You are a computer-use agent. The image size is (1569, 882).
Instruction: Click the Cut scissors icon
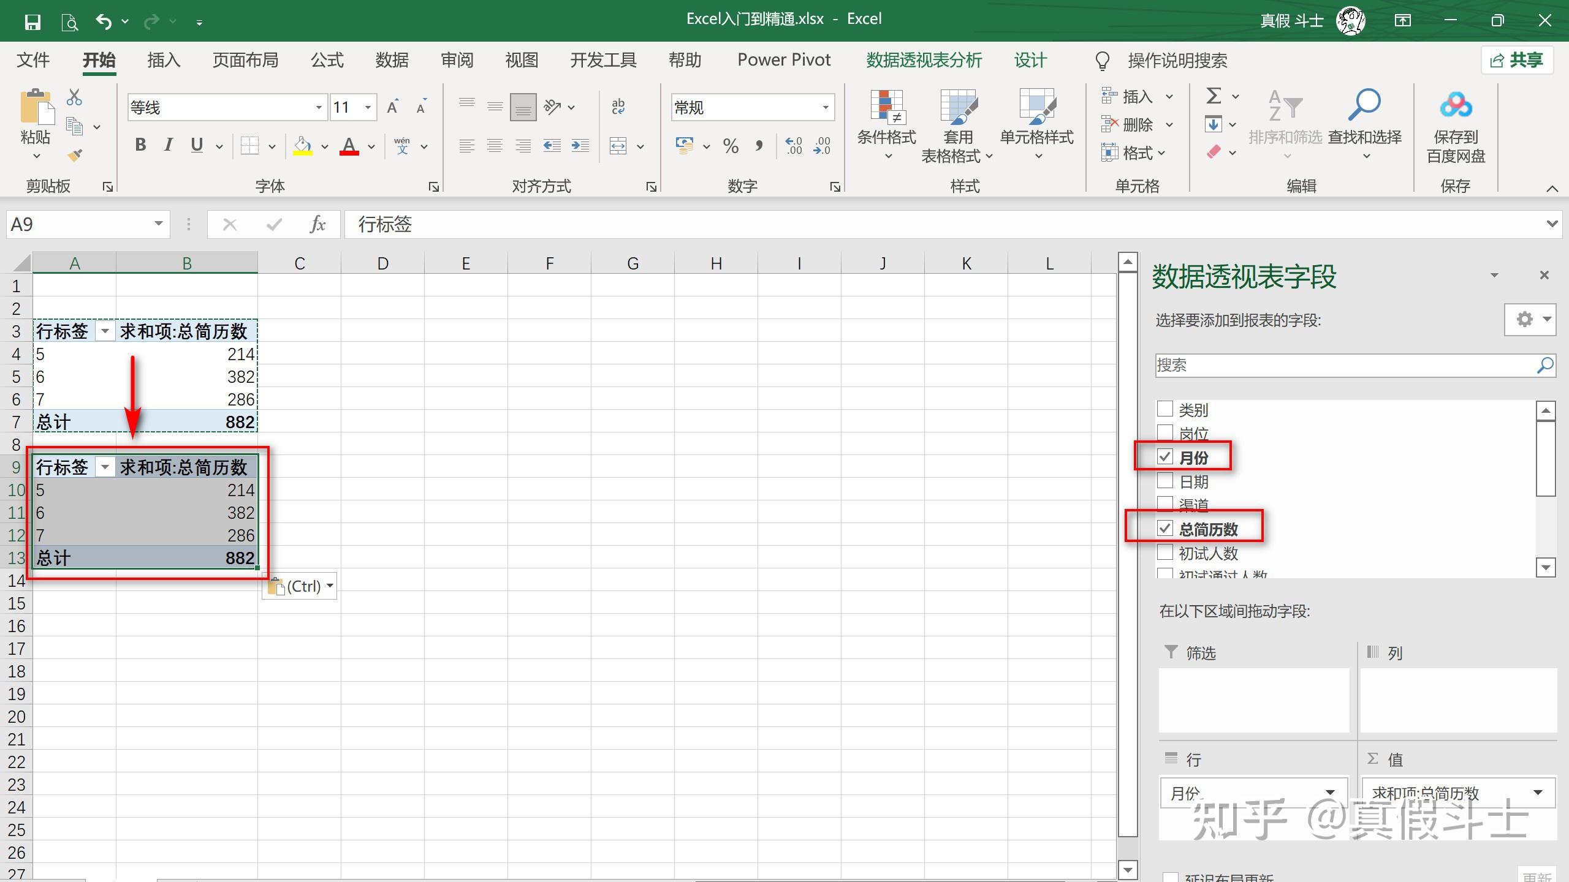tap(74, 97)
